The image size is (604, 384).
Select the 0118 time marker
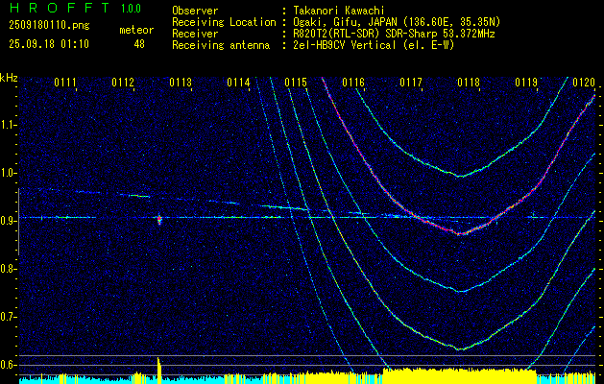pos(469,83)
